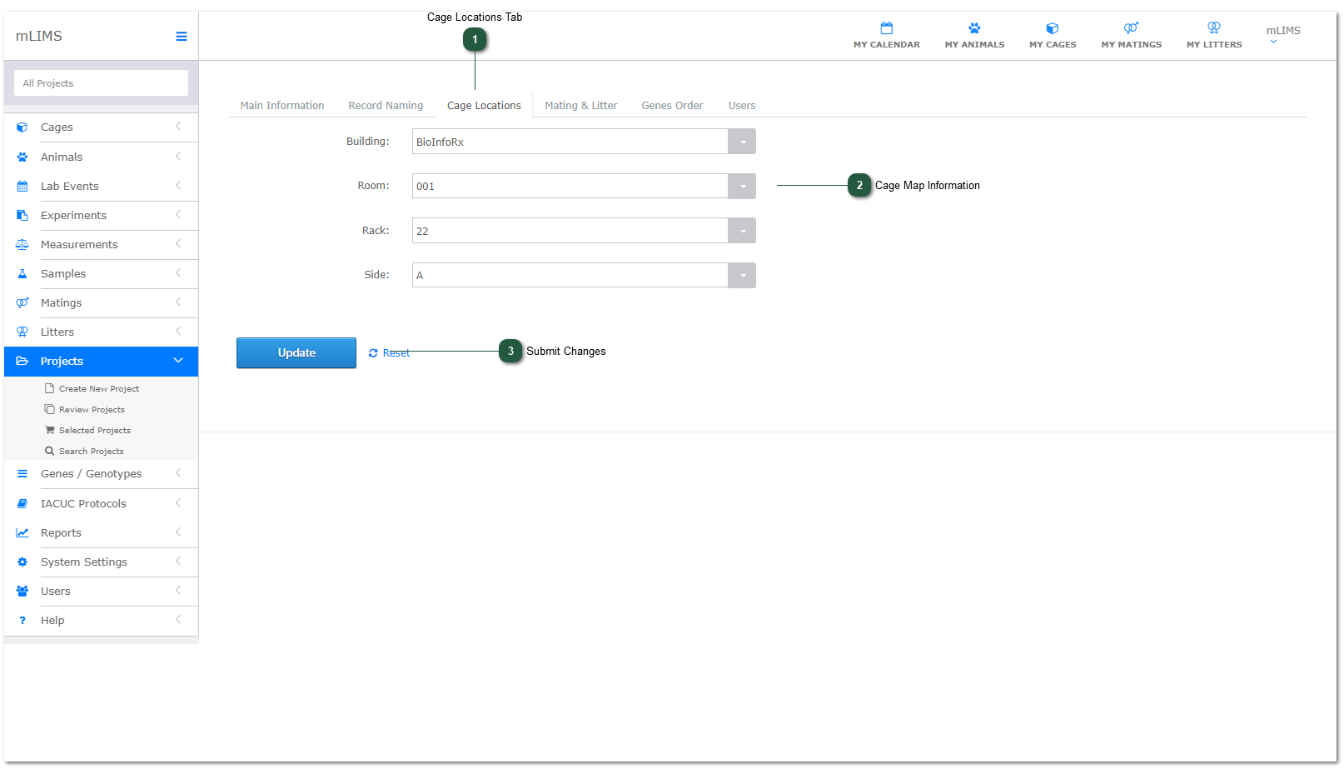
Task: Expand the Cages sidebar chevron
Action: tap(178, 127)
